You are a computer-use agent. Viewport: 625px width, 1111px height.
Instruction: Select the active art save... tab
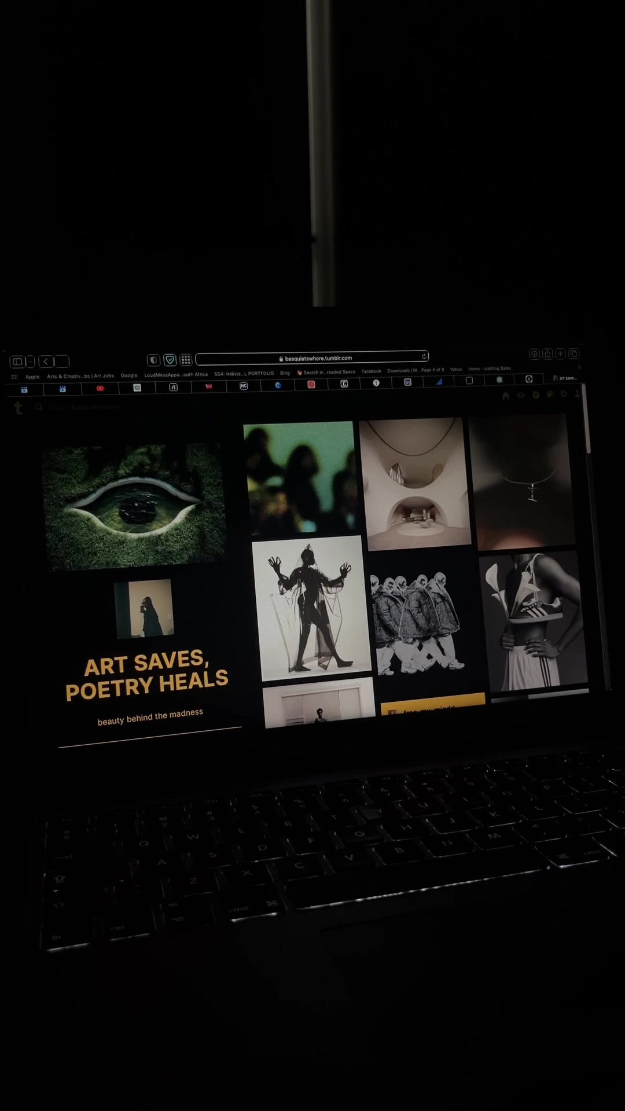[565, 378]
